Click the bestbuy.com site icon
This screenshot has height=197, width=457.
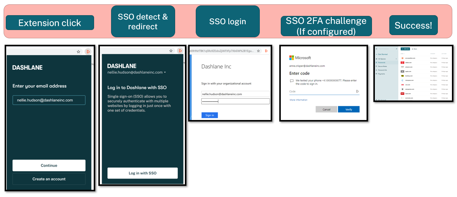click(402, 76)
